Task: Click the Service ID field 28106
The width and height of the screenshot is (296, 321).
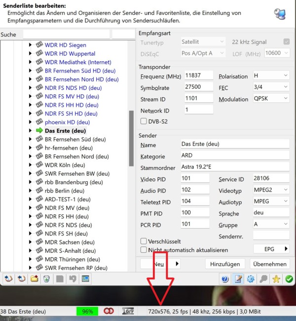Action: (271, 178)
